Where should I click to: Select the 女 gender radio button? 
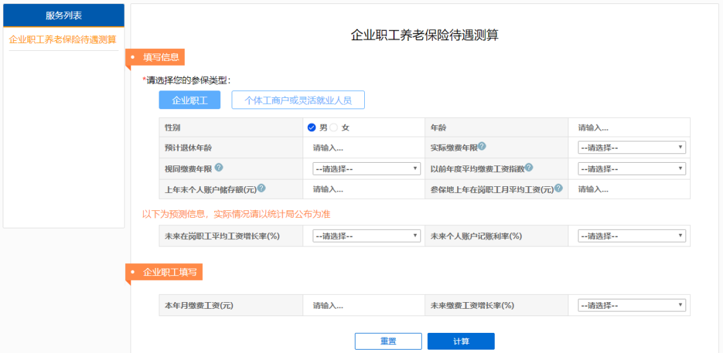point(334,127)
